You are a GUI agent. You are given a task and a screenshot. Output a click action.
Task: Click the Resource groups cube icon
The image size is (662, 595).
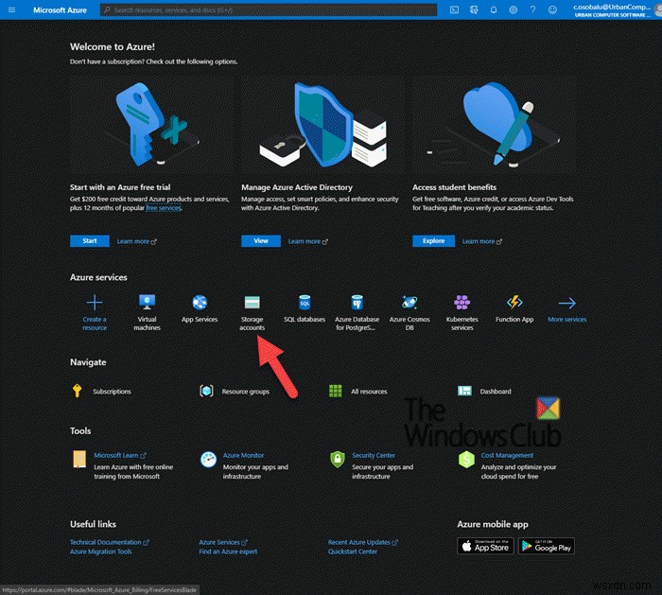[x=206, y=391]
